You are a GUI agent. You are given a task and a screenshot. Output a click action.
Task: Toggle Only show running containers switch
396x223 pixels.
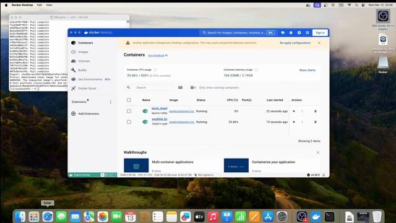tap(193, 87)
